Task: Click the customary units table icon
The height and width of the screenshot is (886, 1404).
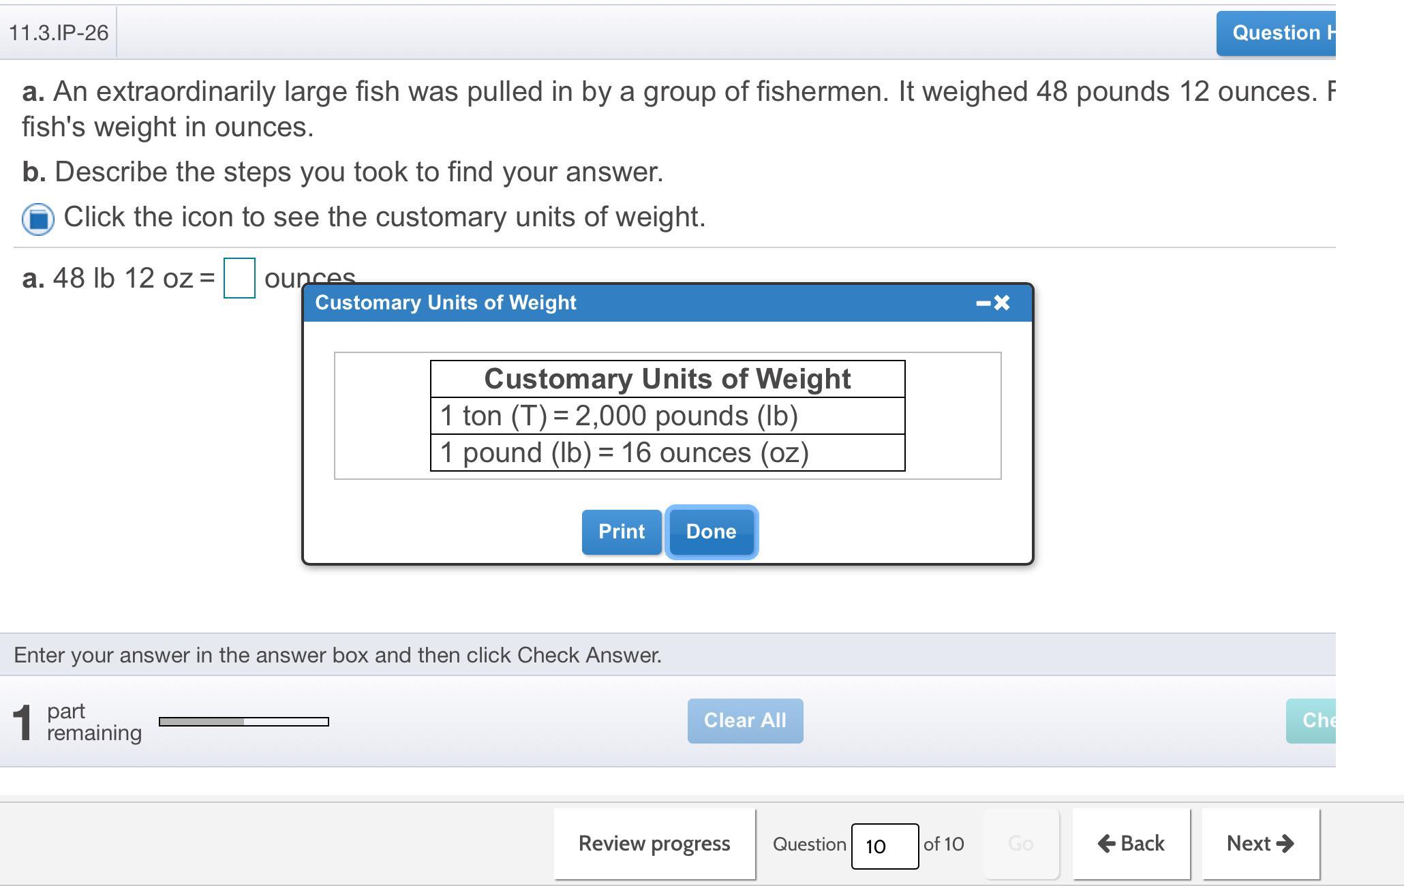Action: point(38,219)
